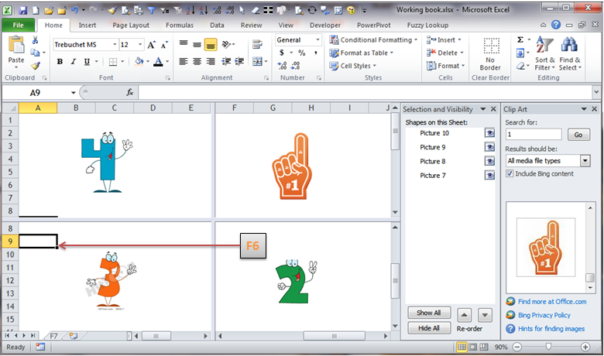Image resolution: width=604 pixels, height=356 pixels.
Task: Click the Hide All button
Action: 428,328
